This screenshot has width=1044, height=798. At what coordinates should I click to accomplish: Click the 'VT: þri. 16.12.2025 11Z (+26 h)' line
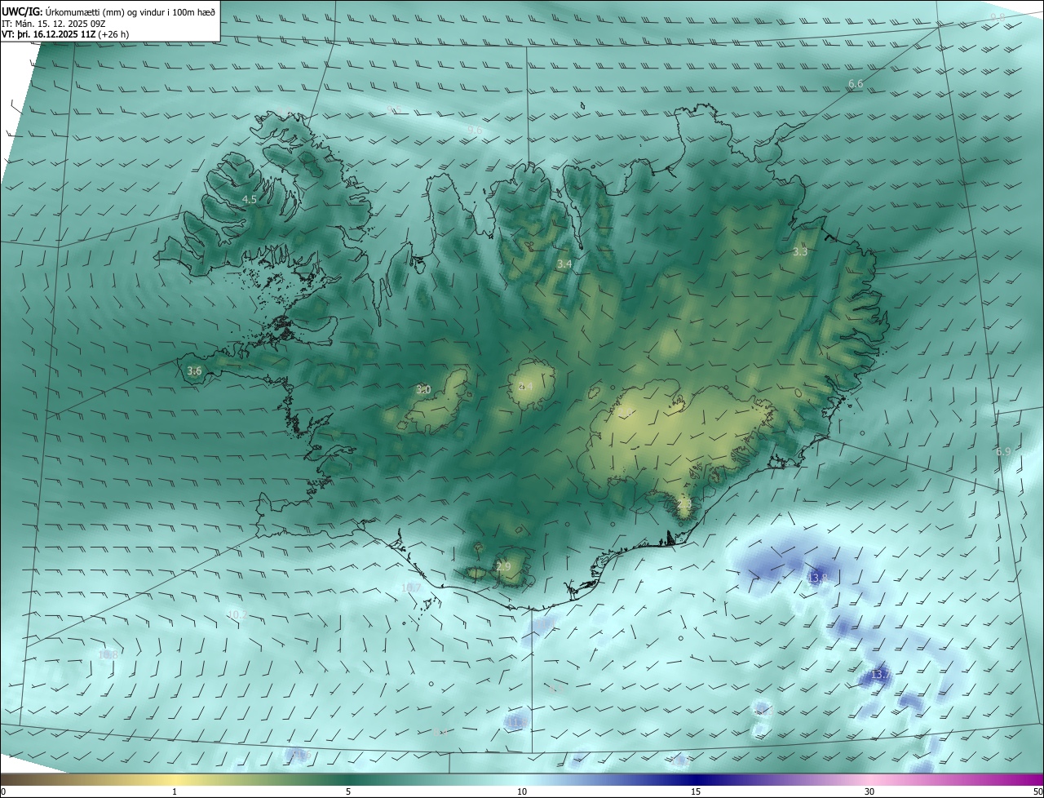pos(65,34)
